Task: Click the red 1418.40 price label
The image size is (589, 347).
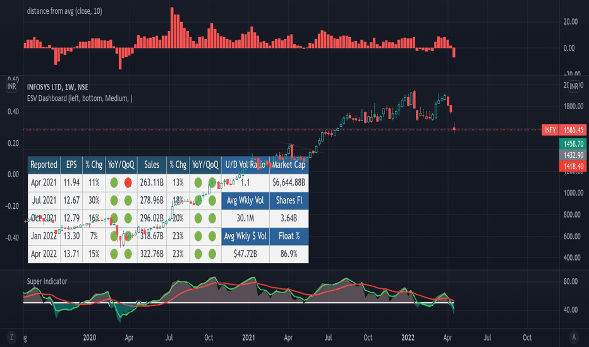Action: (x=573, y=166)
